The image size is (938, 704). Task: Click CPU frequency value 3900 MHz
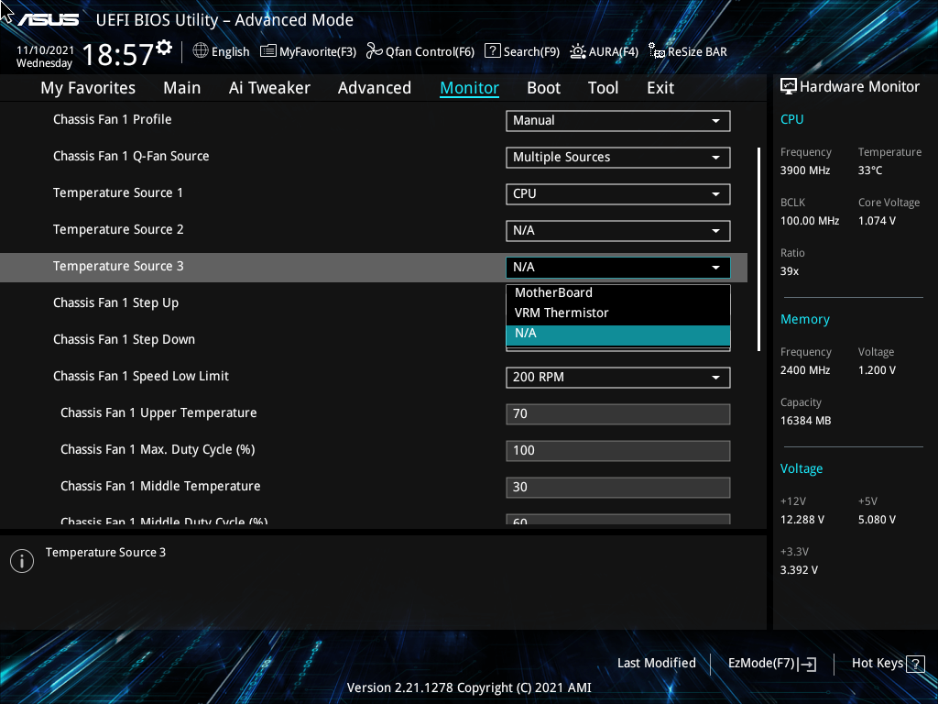click(805, 170)
